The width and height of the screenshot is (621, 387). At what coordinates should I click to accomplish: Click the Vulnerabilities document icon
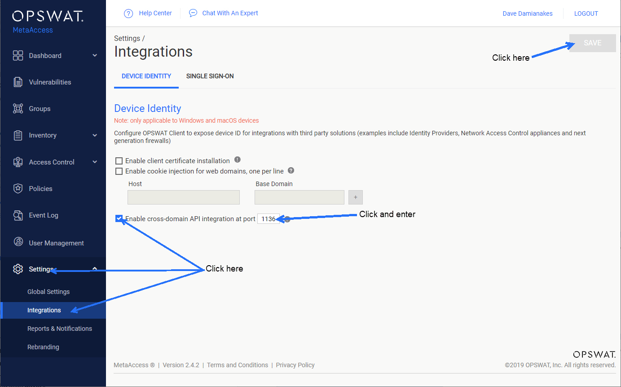coord(18,82)
